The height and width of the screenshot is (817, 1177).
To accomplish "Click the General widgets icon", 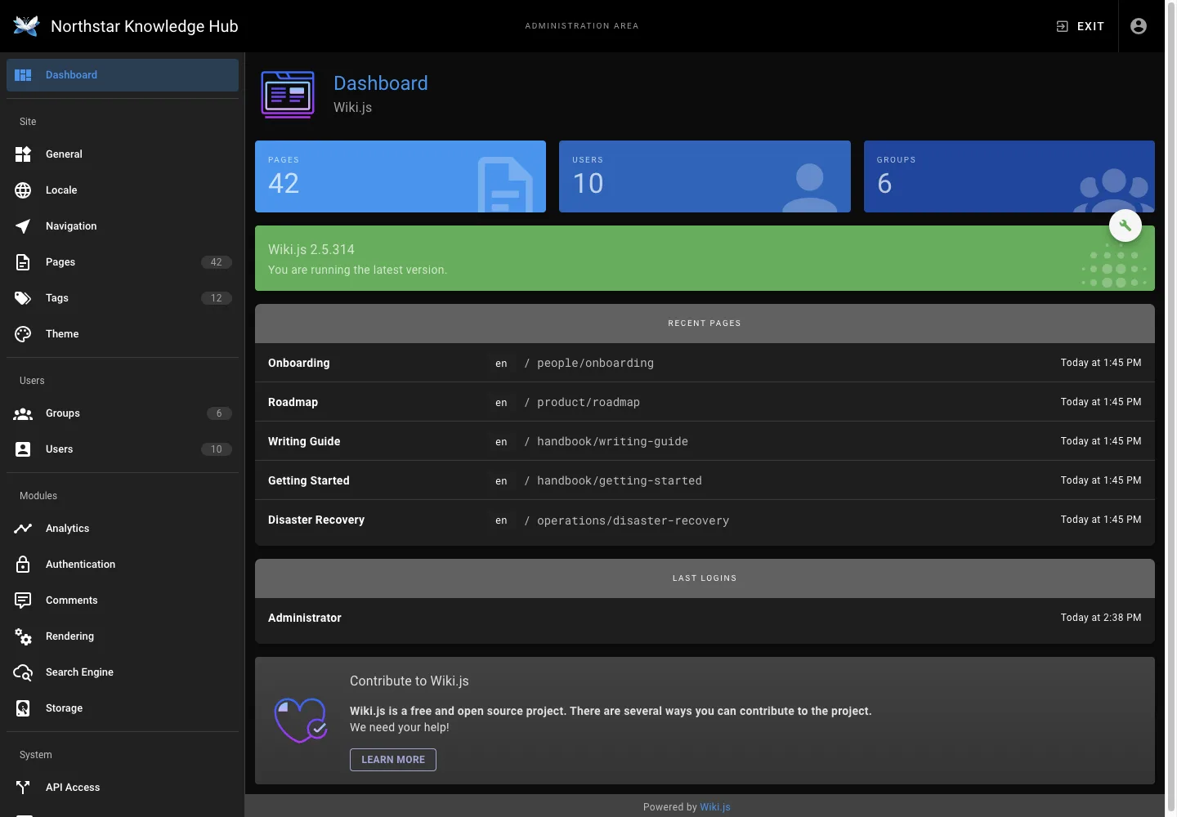I will coord(23,154).
